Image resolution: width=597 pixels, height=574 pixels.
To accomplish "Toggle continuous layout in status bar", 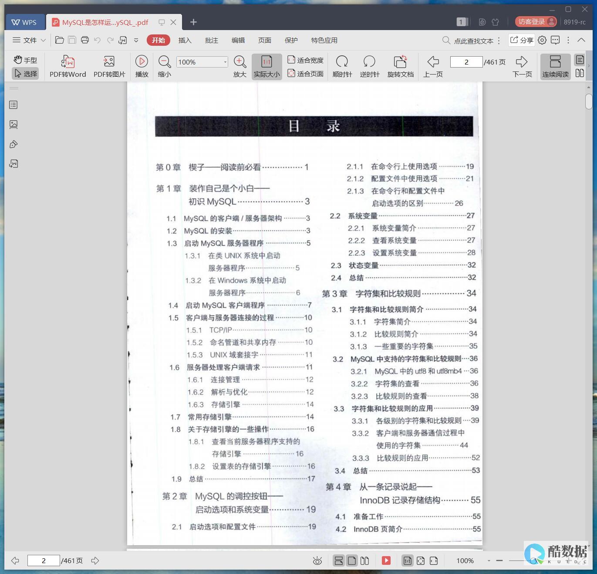I will pos(338,560).
